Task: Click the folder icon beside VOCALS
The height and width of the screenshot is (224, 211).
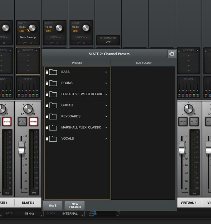Action: pyautogui.click(x=53, y=139)
